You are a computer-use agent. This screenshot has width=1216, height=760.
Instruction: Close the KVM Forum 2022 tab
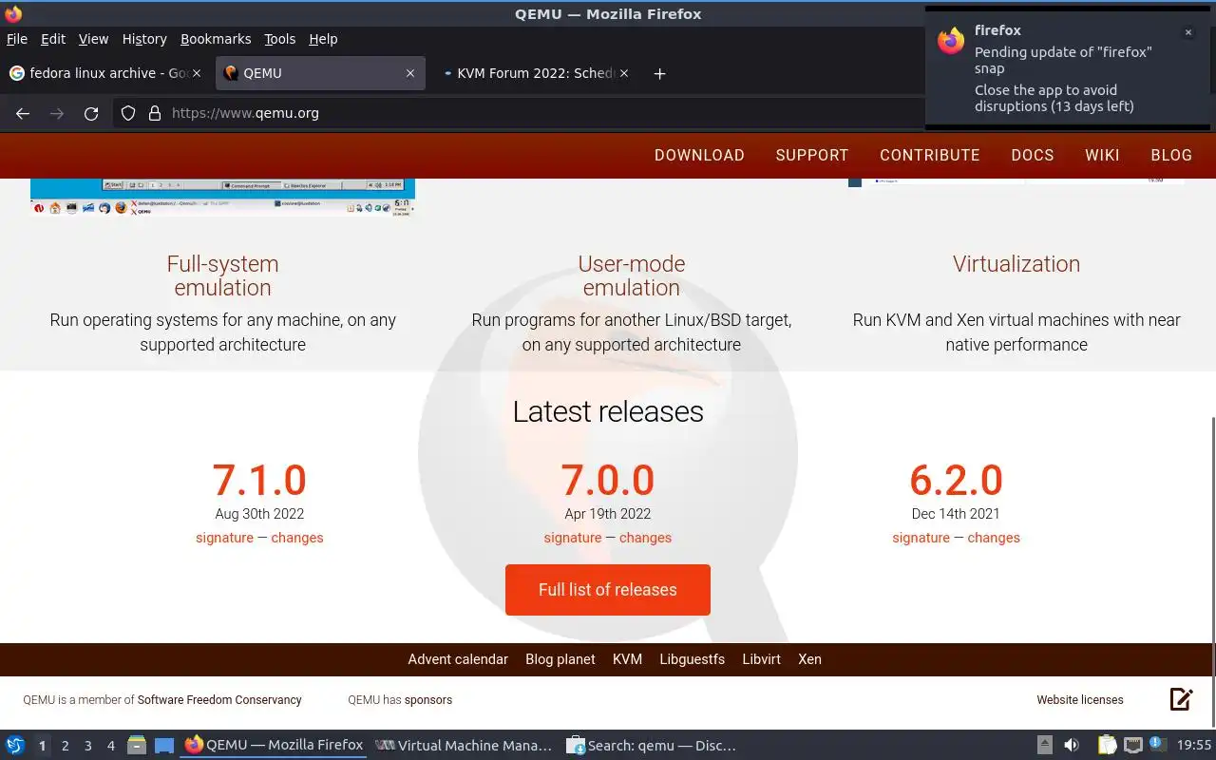pyautogui.click(x=624, y=73)
